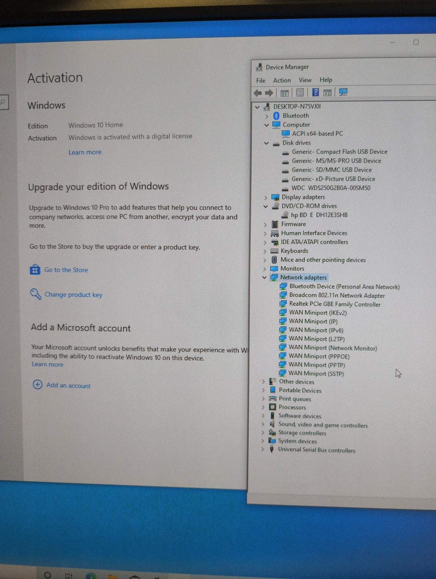
Task: Open the Help menu in Device Manager
Action: click(x=326, y=80)
